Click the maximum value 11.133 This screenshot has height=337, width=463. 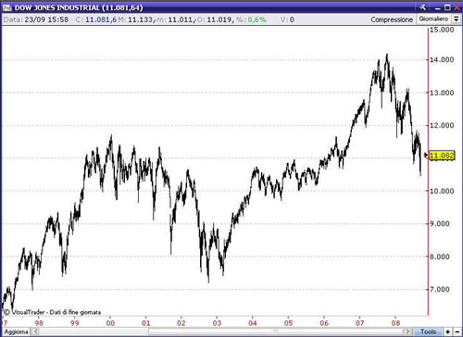[141, 19]
